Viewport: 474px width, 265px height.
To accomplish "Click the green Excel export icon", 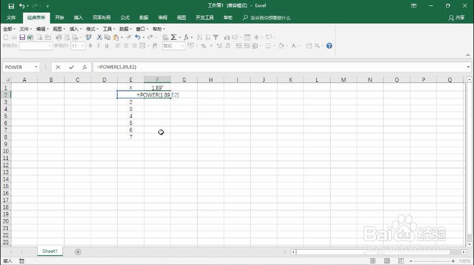I will click(x=30, y=37).
